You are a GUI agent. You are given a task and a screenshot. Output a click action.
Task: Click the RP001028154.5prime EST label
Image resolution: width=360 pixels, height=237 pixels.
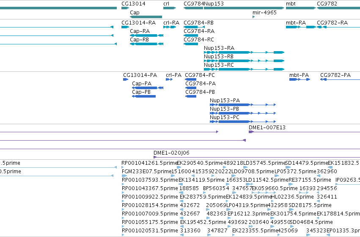(x=150, y=205)
